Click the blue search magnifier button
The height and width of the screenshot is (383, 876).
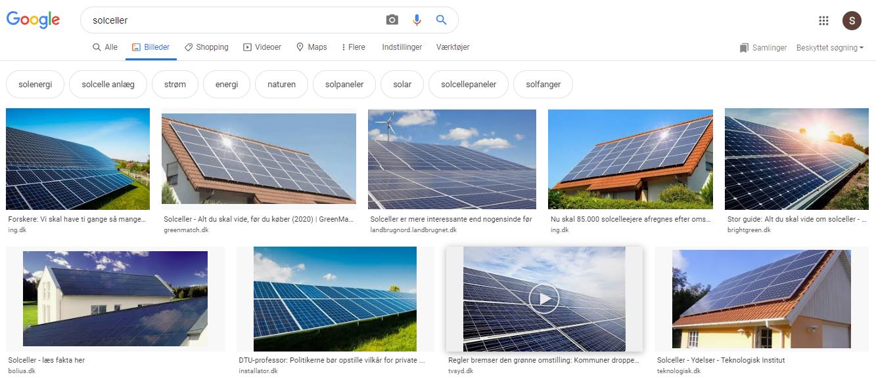click(x=442, y=20)
